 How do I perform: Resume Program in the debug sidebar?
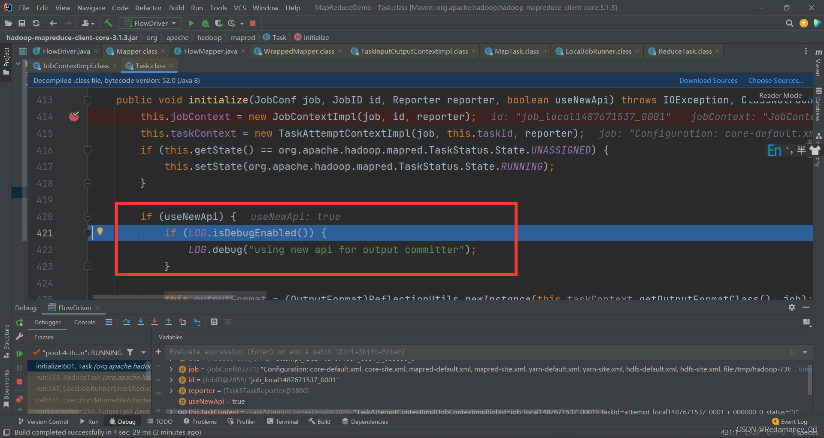tap(19, 353)
